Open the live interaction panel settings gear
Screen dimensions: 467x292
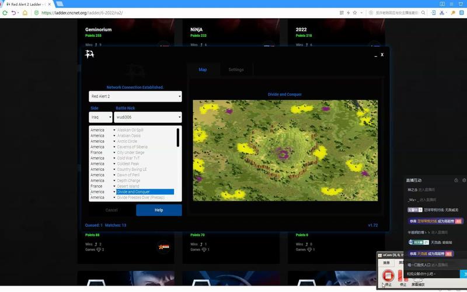464,180
